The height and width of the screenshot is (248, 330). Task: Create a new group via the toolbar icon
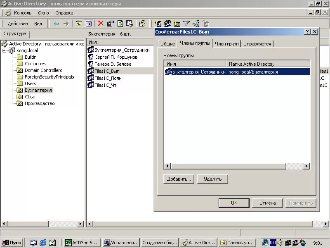167,24
